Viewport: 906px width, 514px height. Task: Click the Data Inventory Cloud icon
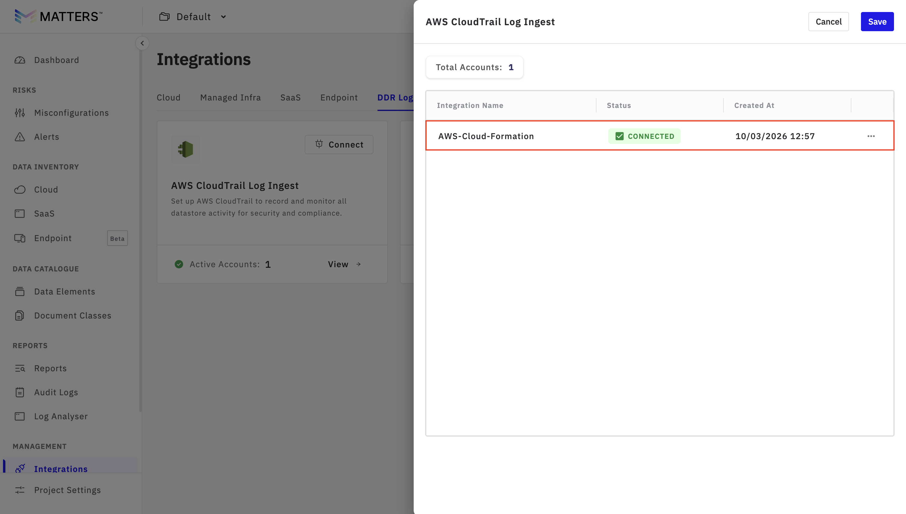[20, 190]
